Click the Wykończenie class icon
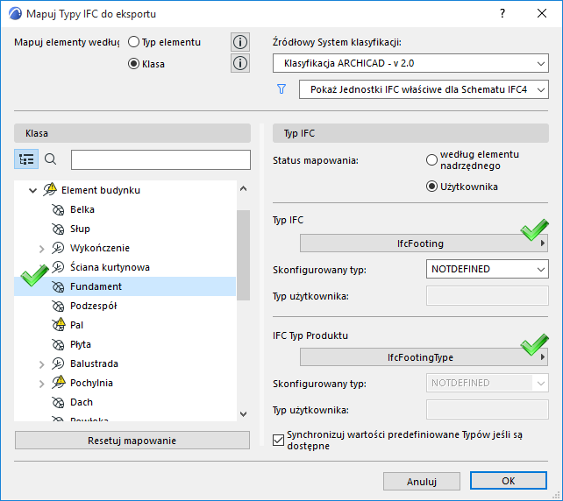Image resolution: width=563 pixels, height=501 pixels. 58,248
